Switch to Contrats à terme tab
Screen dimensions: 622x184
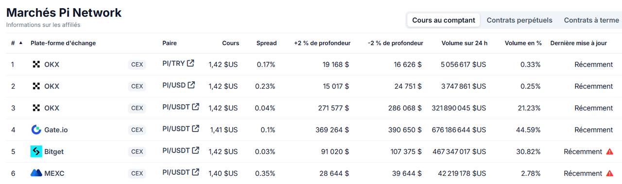(591, 20)
